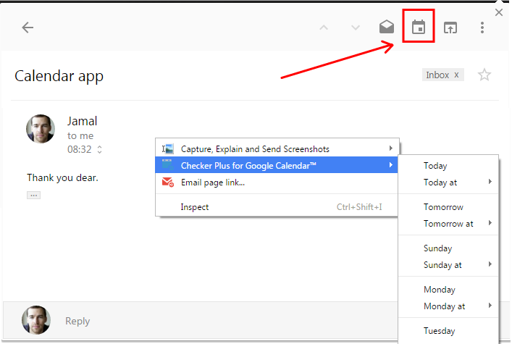Select Monday in the submenu
The width and height of the screenshot is (512, 344).
[x=449, y=290]
